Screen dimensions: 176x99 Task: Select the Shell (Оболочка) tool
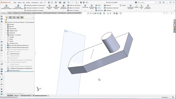tap(99, 10)
